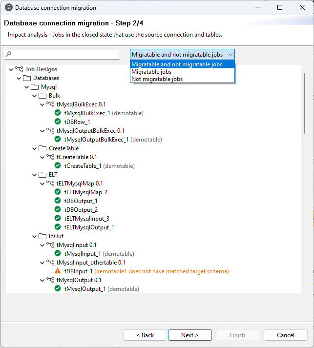
Task: Choose 'Migratable and not migratable jobs' option
Action: click(182, 64)
